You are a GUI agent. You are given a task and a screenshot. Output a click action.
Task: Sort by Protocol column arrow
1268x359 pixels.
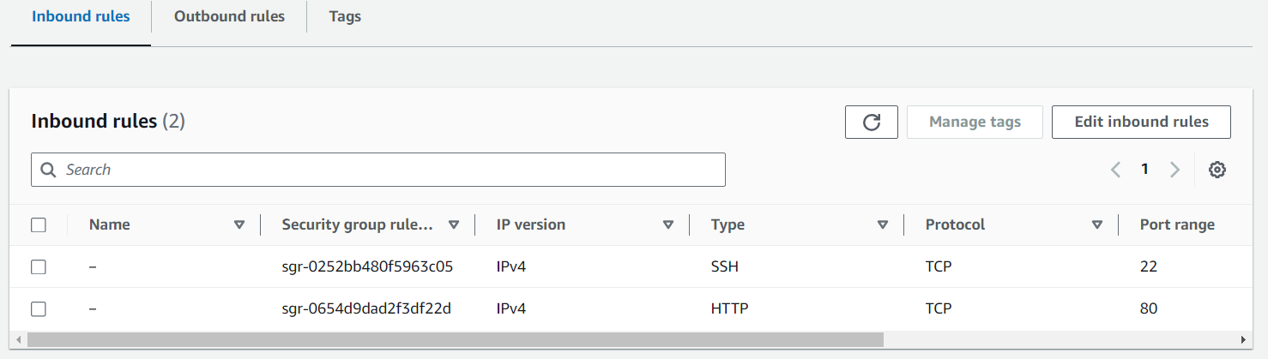point(1097,225)
